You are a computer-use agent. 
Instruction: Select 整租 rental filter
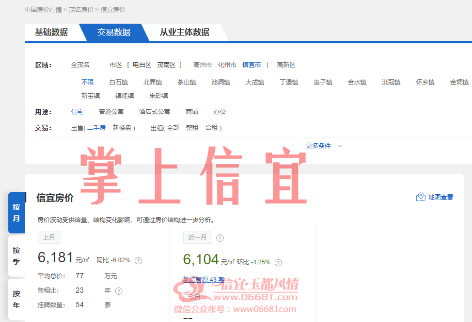(192, 128)
